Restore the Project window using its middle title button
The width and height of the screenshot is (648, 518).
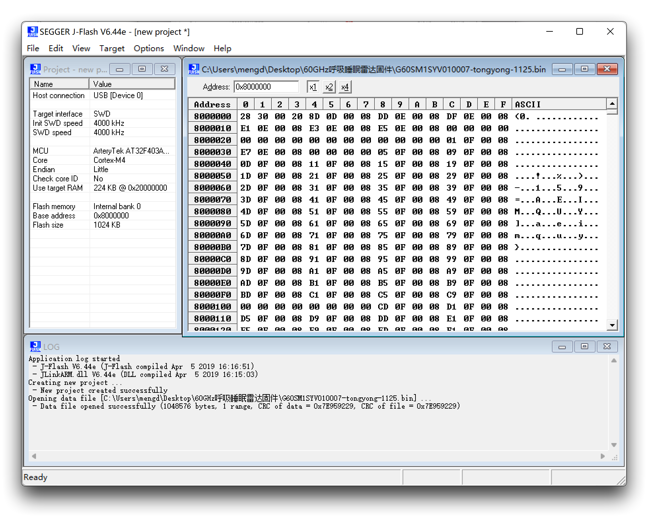pyautogui.click(x=142, y=69)
